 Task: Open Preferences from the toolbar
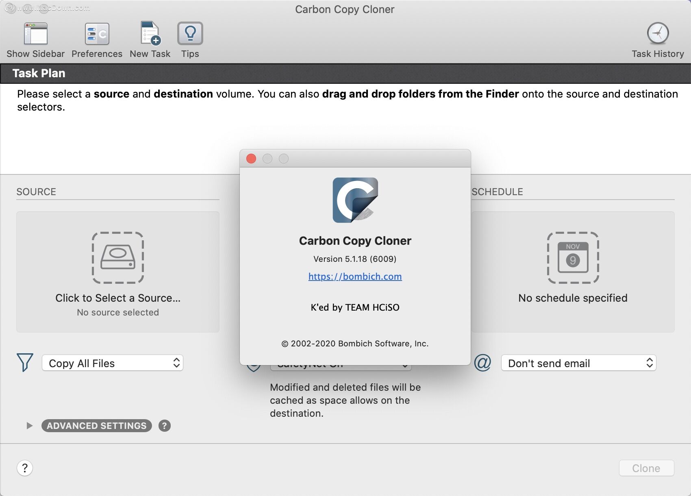tap(97, 34)
